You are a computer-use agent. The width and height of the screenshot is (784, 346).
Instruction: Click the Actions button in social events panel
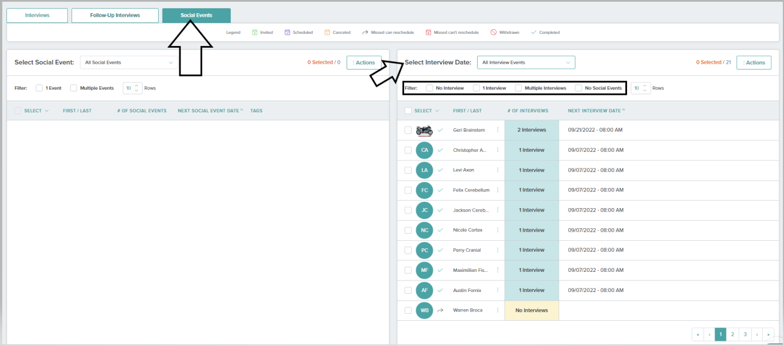click(x=364, y=63)
